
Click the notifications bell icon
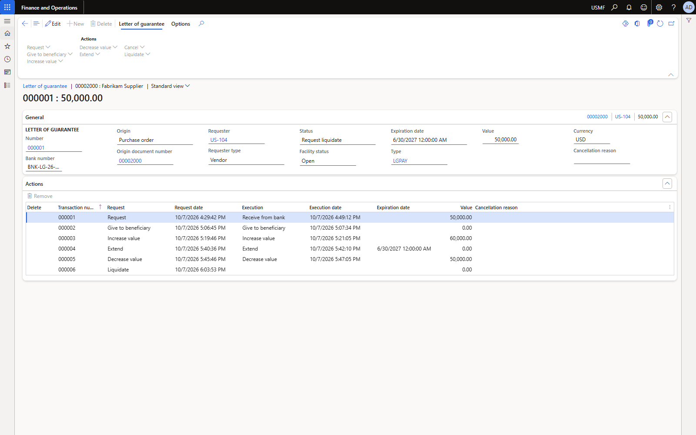[629, 7]
